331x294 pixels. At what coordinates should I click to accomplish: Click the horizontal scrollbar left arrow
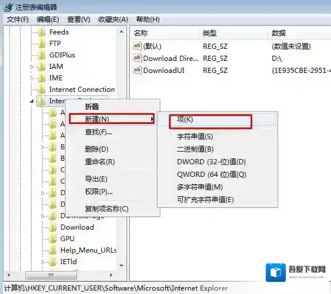pos(9,275)
